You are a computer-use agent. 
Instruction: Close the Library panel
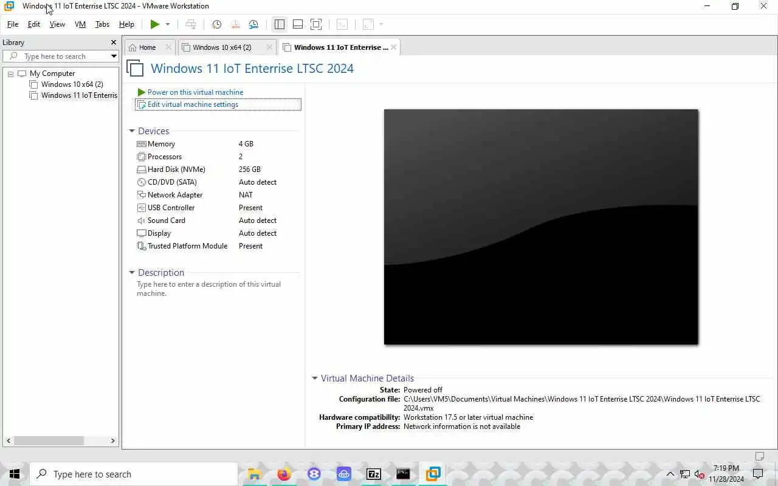click(x=113, y=43)
